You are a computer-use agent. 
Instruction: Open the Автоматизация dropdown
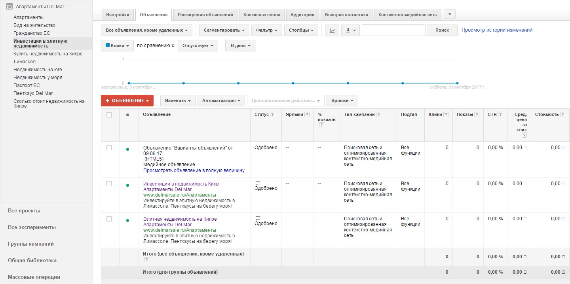point(221,100)
